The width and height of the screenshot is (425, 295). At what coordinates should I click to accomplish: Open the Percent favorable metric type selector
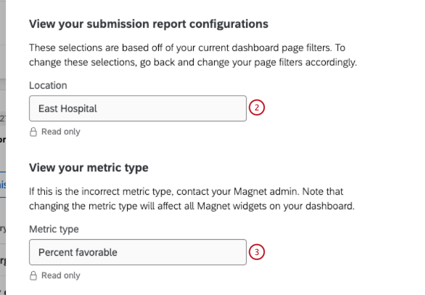(137, 252)
